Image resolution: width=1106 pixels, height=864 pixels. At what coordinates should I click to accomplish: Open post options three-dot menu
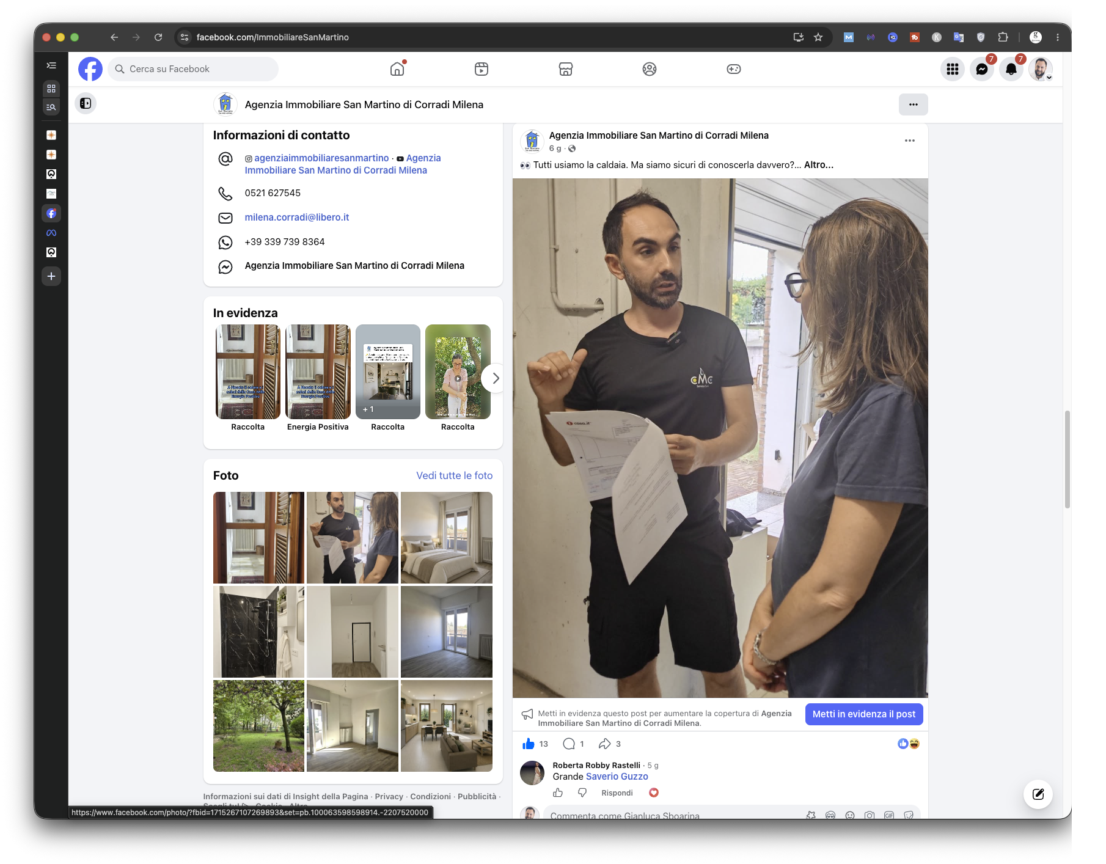910,141
